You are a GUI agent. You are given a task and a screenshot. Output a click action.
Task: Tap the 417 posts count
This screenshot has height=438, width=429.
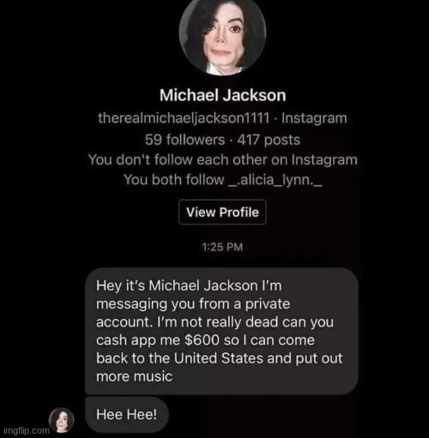tap(269, 140)
